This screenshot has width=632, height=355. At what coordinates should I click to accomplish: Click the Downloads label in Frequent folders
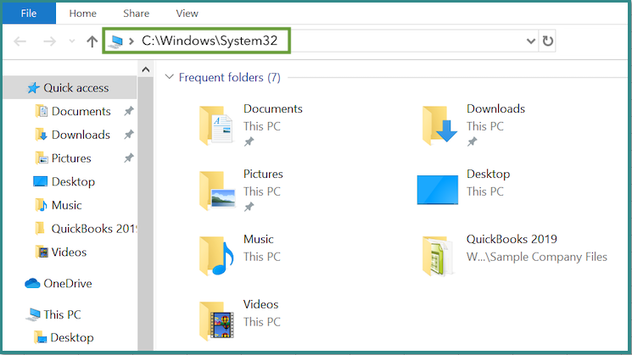[x=495, y=108]
